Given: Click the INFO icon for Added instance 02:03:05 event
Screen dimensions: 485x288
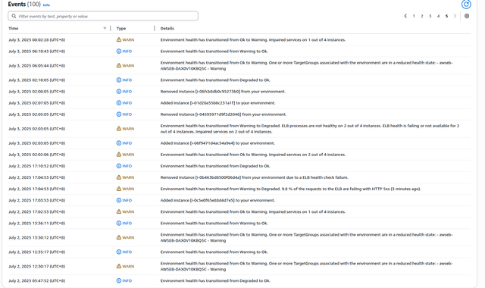Looking at the screenshot, I should (x=119, y=143).
